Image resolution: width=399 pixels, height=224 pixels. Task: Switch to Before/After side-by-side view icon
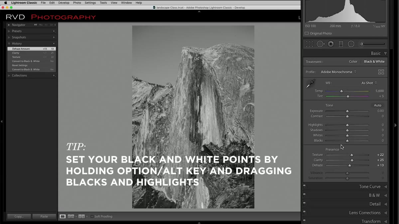coord(71,216)
